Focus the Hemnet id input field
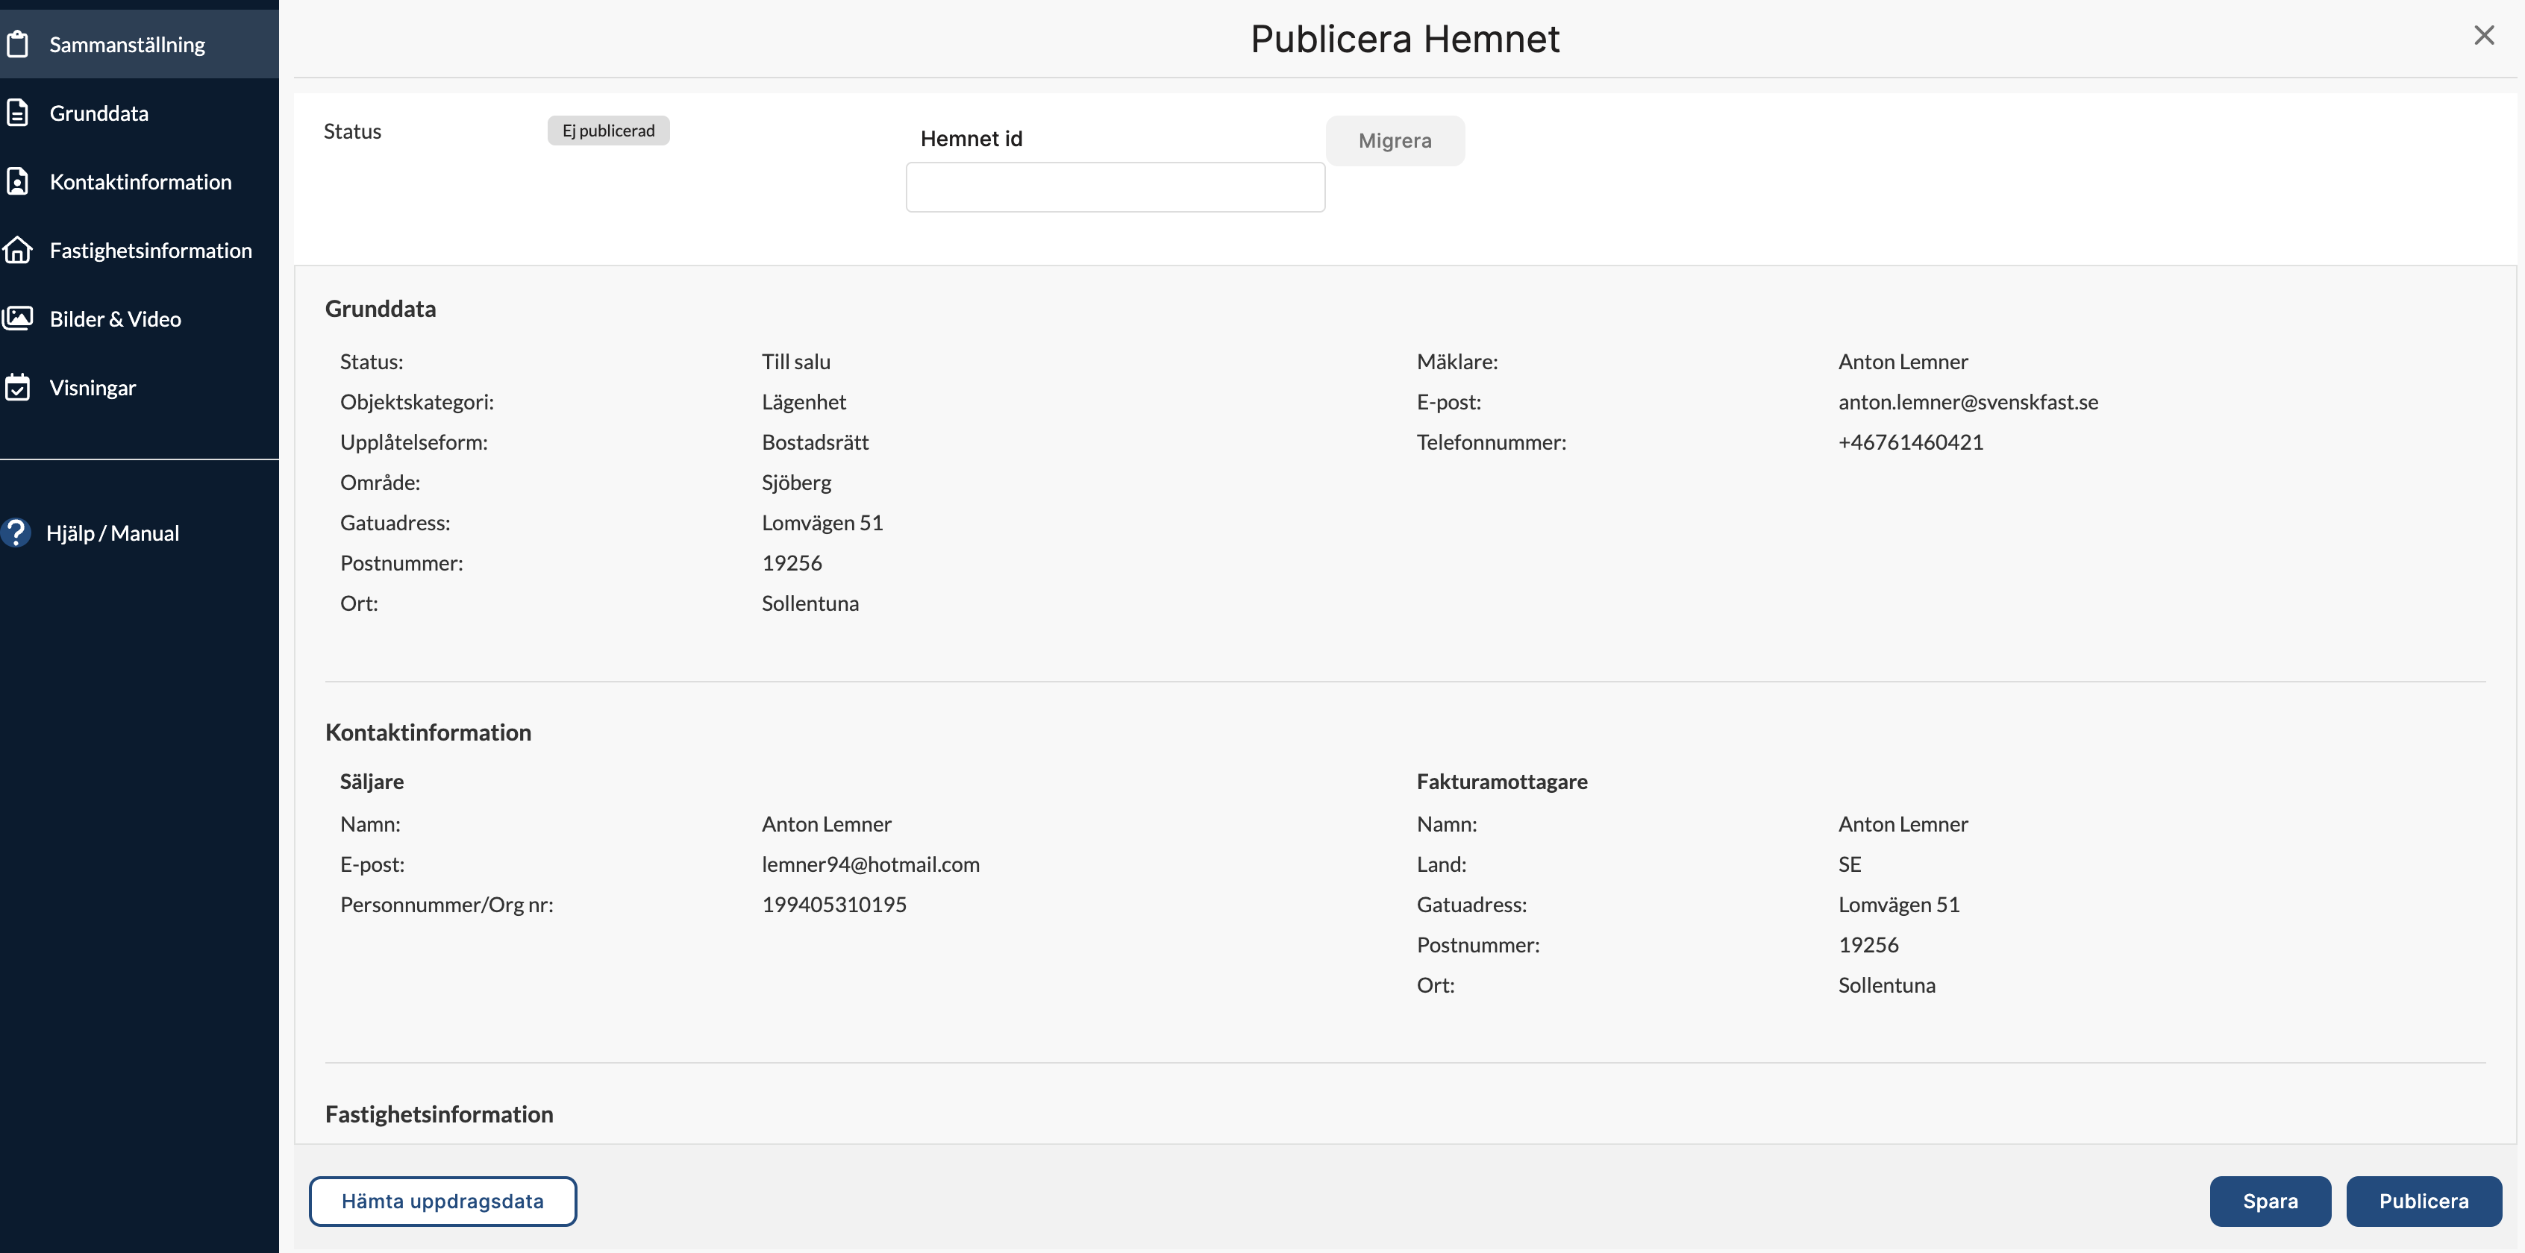Screen dimensions: 2525x1253 tap(1115, 187)
